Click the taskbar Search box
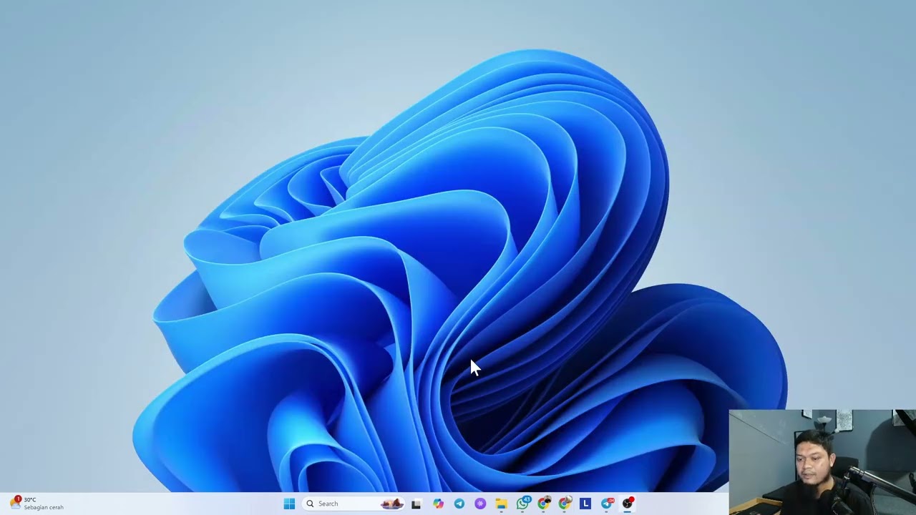The image size is (916, 515). pos(354,504)
